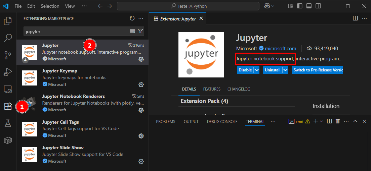Open manage gear for Jupyter extension

(141, 59)
